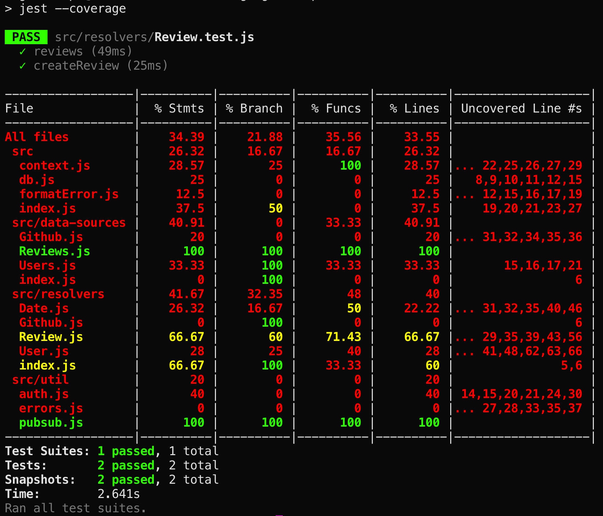This screenshot has height=516, width=603.
Task: Select the src/resolvers directory row
Action: 58,294
